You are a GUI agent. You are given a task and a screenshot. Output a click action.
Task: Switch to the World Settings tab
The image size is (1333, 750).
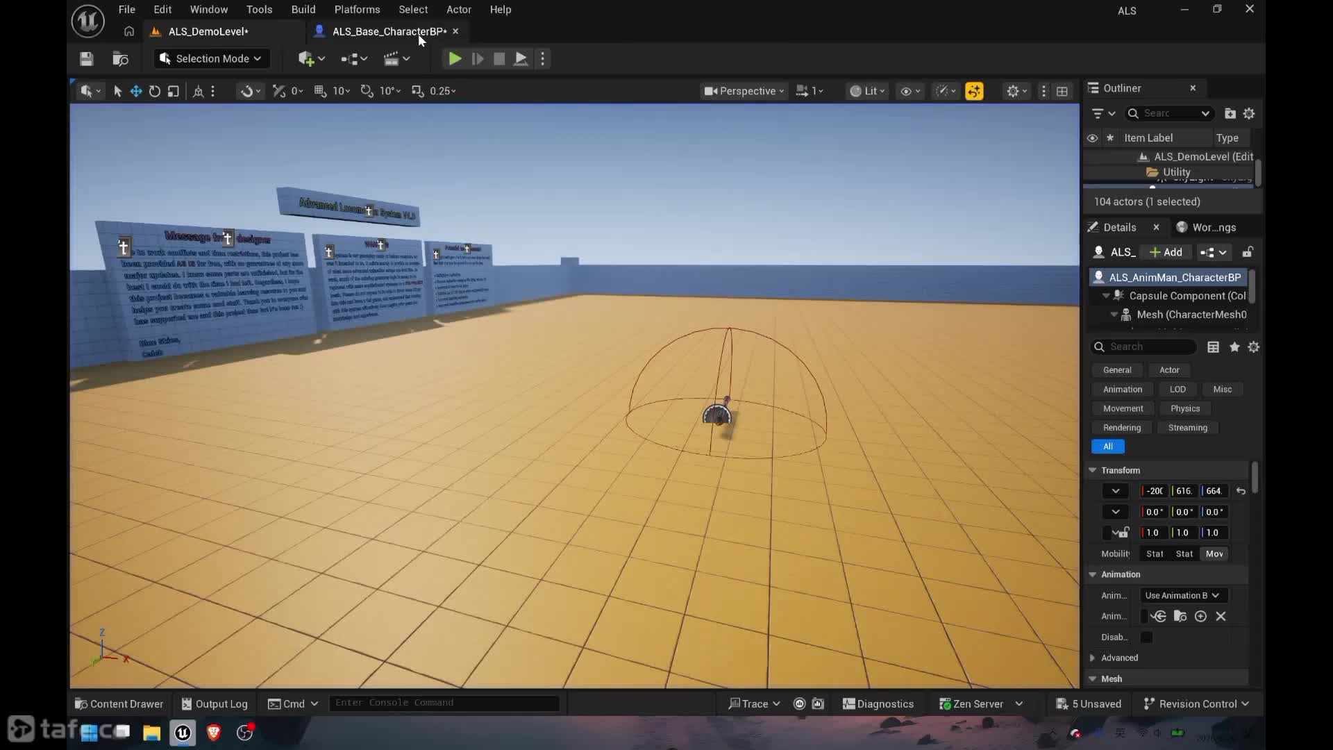point(1207,228)
